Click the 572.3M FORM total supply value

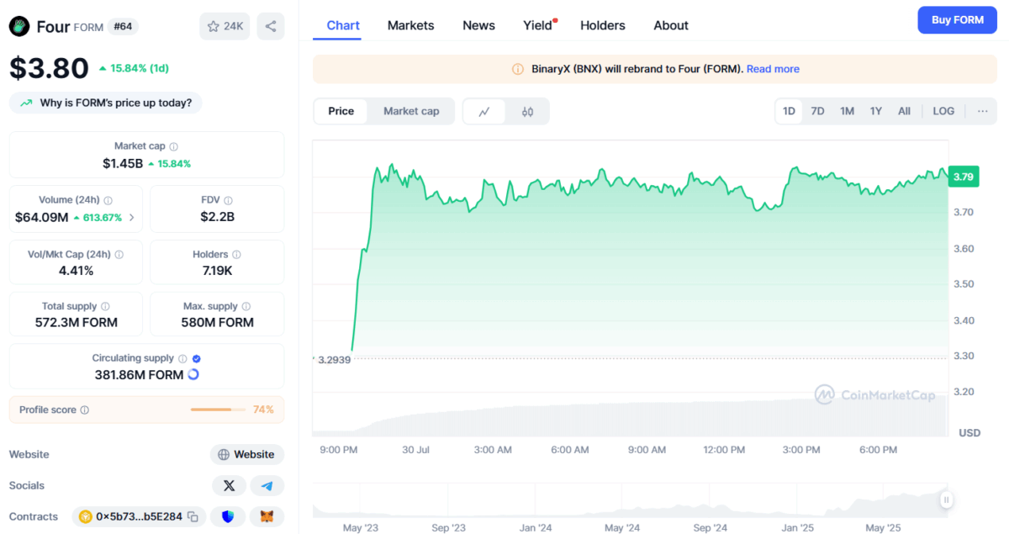[x=77, y=322]
